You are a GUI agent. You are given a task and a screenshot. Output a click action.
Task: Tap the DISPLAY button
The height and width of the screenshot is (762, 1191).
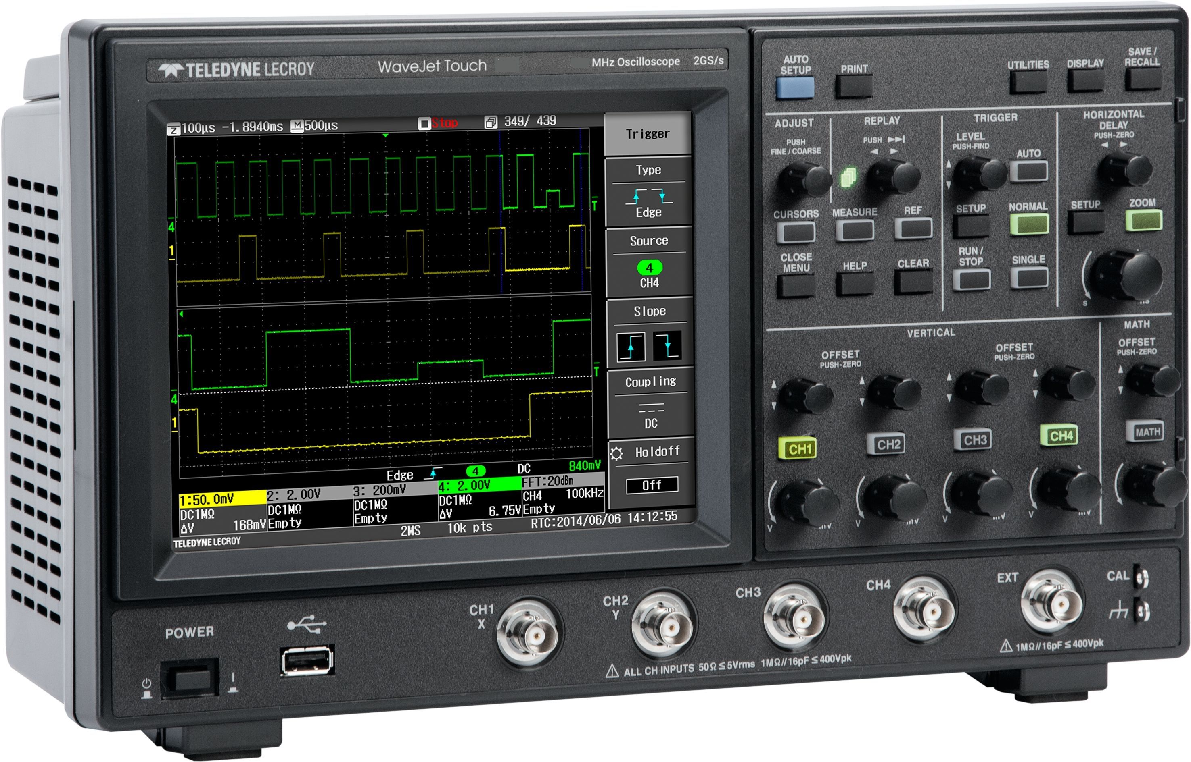coord(1085,80)
